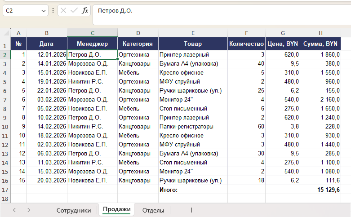Image resolution: width=351 pixels, height=217 pixels.
Task: Switch to the Сотрудники sheet tab
Action: click(74, 210)
